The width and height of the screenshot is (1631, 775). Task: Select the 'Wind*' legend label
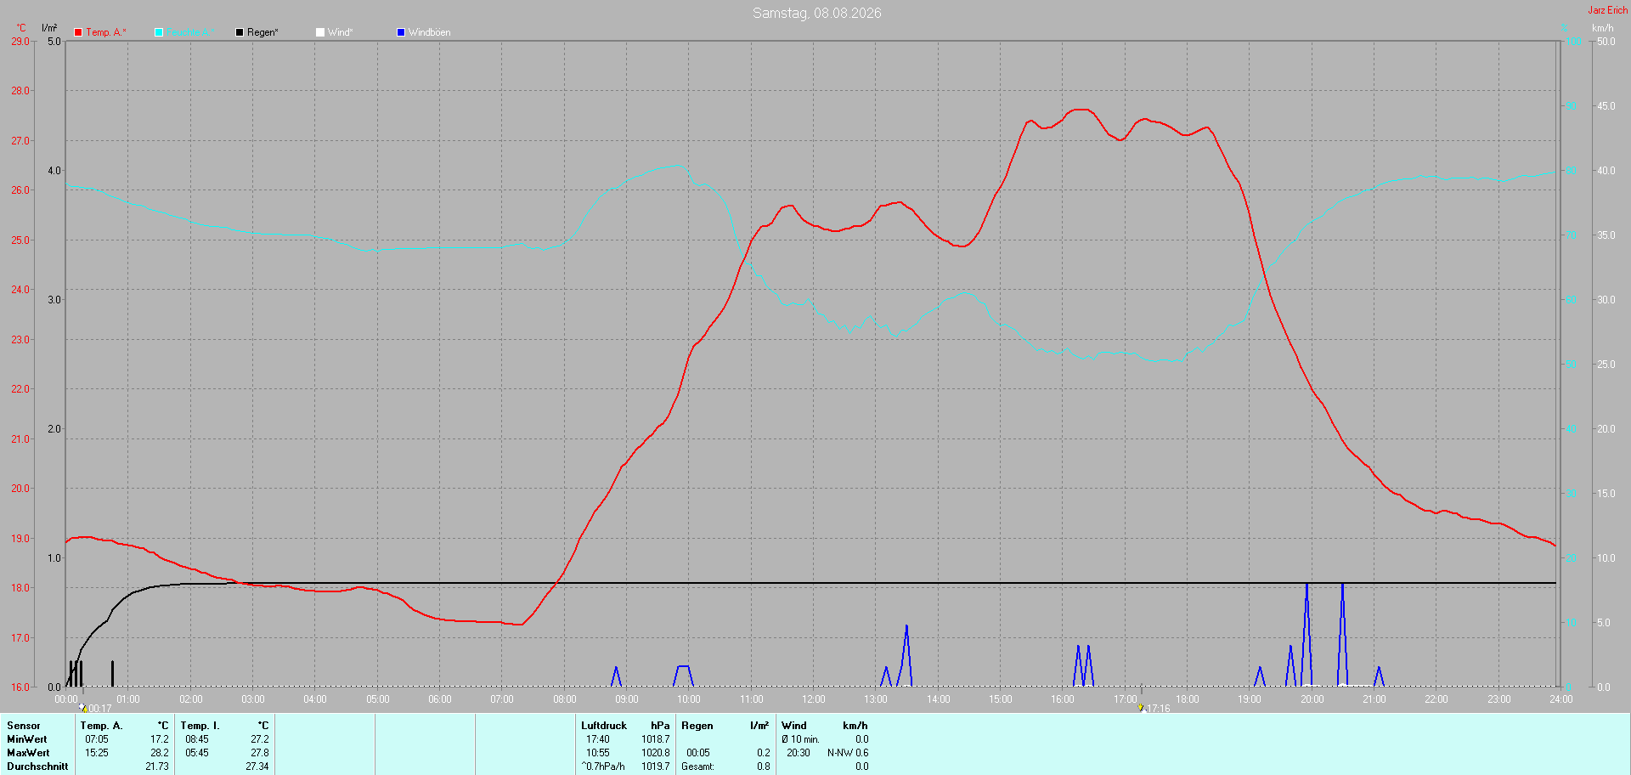point(340,32)
